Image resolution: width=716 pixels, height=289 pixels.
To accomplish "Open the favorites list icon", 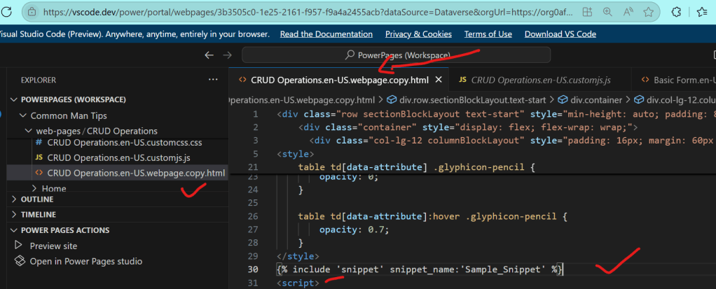I will click(703, 12).
